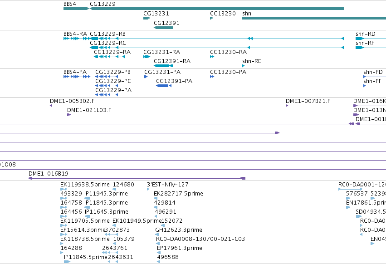This screenshot has width=386, height=264.
Task: Click EST label 105379
Action: [x=124, y=240]
